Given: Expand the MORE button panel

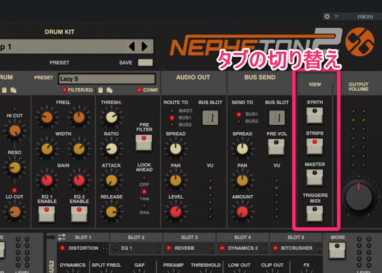Looking at the screenshot, I should [x=337, y=250].
